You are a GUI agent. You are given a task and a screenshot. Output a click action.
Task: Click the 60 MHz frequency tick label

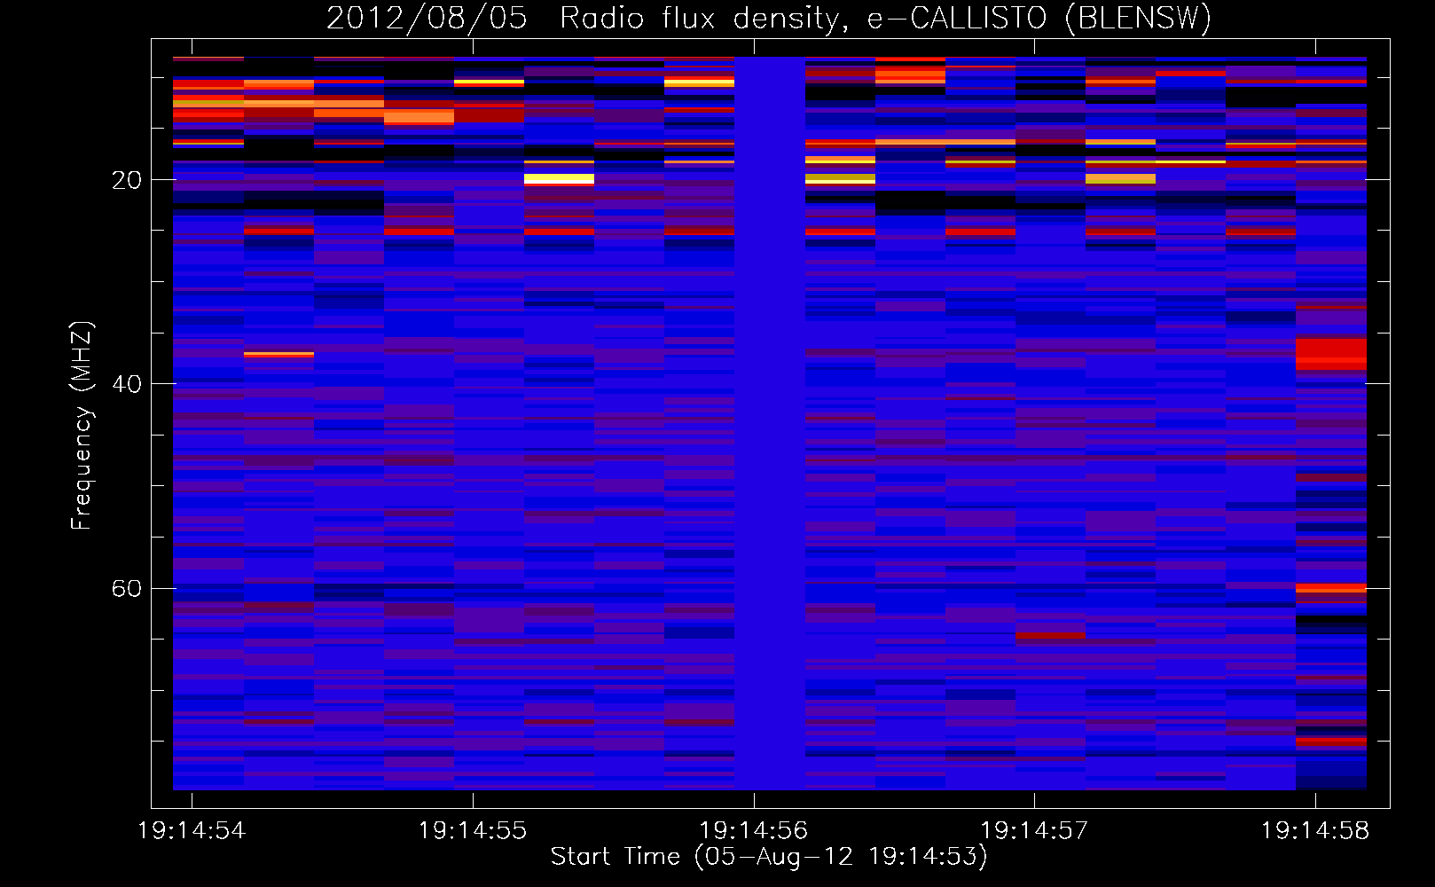click(x=127, y=589)
